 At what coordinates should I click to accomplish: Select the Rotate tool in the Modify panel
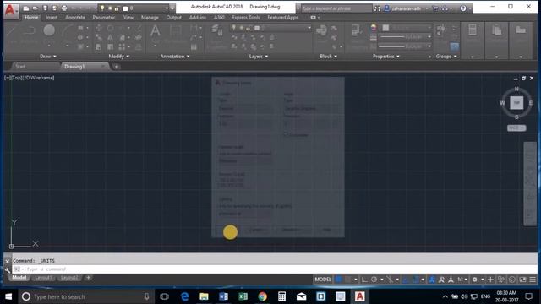point(111,28)
